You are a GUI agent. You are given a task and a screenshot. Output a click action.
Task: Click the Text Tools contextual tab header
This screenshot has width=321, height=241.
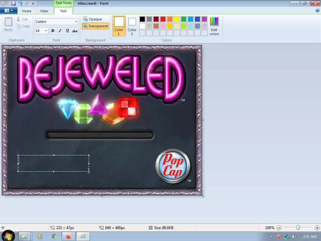63,3
